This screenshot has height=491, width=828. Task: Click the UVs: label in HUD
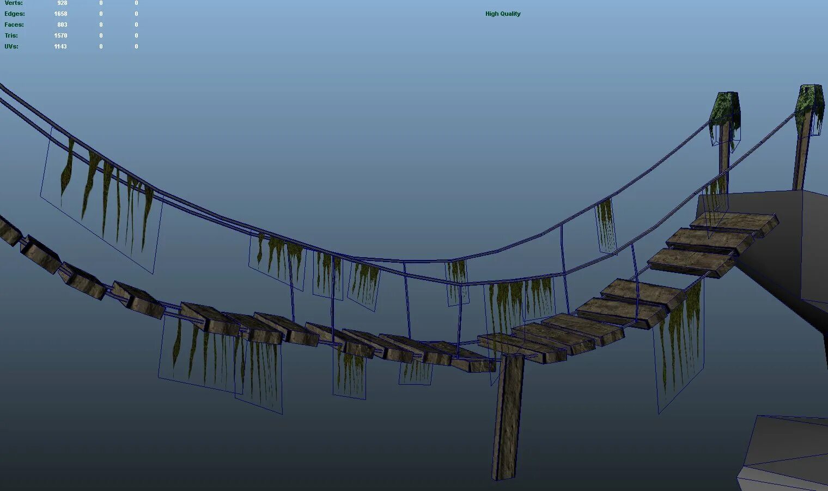click(x=11, y=46)
